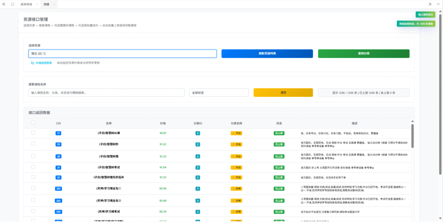
Task: Close the 对接 tab
Action: click(x=54, y=4)
